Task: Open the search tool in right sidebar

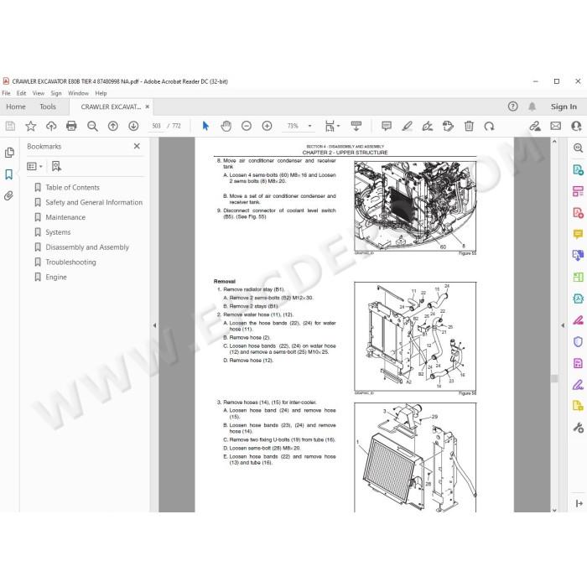Action: click(x=578, y=148)
